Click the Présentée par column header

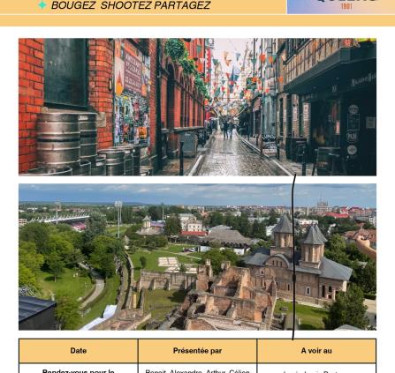click(x=197, y=351)
